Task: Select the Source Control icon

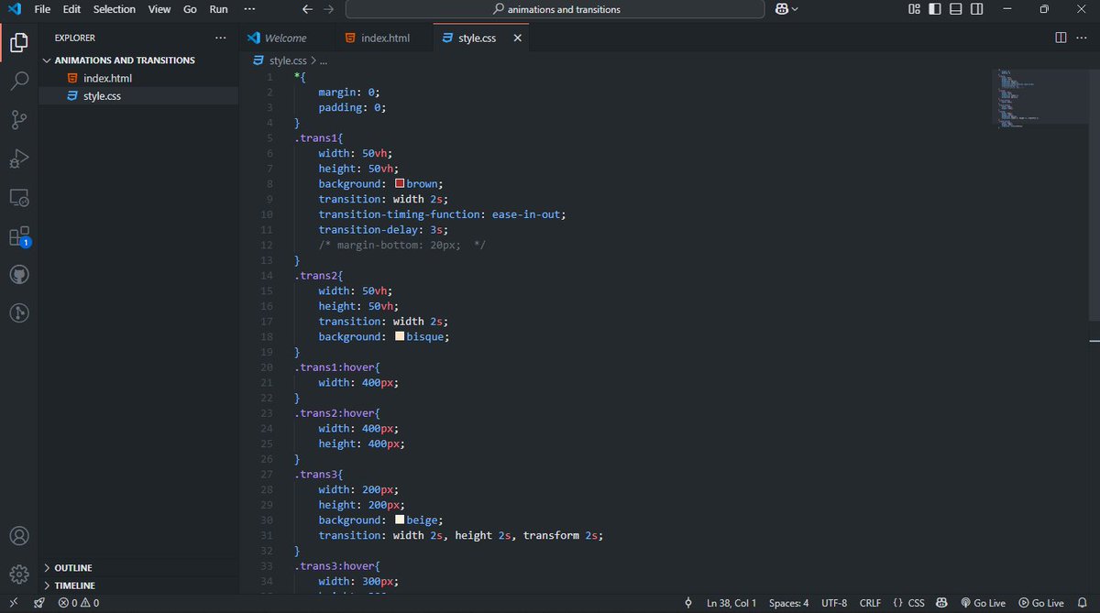Action: pos(19,120)
